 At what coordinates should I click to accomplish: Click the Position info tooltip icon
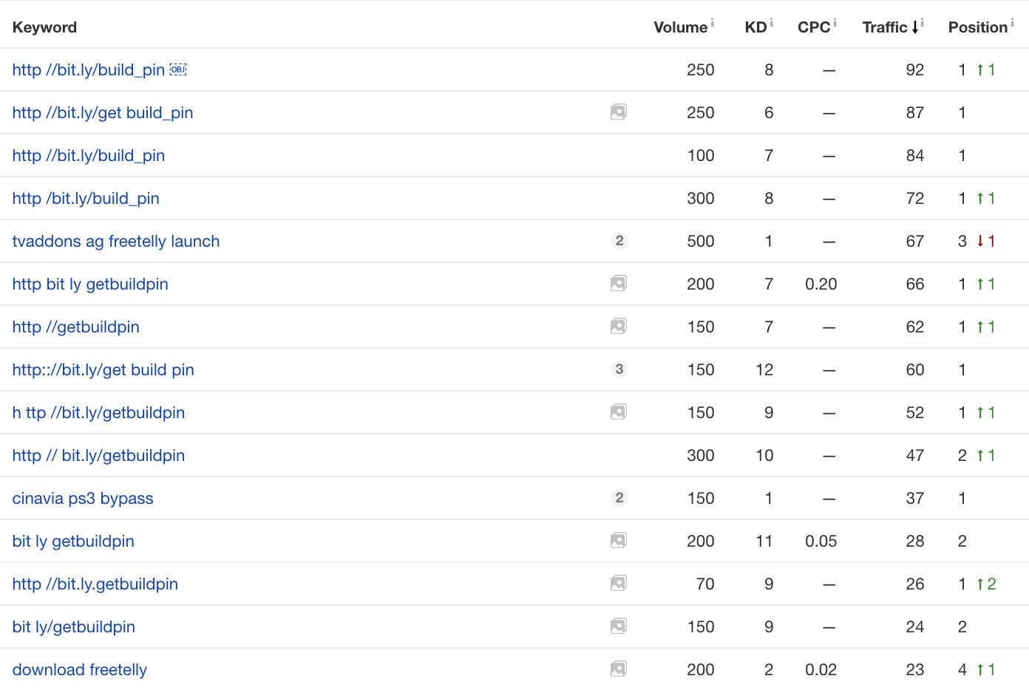1013,22
